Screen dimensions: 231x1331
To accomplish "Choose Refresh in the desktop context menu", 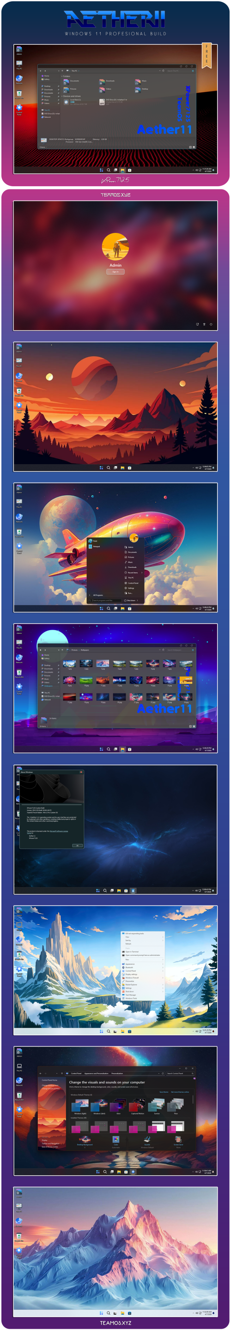I will coord(128,943).
